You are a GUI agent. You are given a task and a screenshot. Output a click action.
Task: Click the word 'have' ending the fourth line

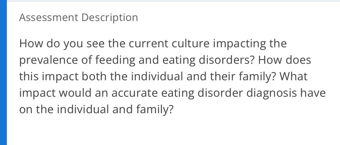316,93
